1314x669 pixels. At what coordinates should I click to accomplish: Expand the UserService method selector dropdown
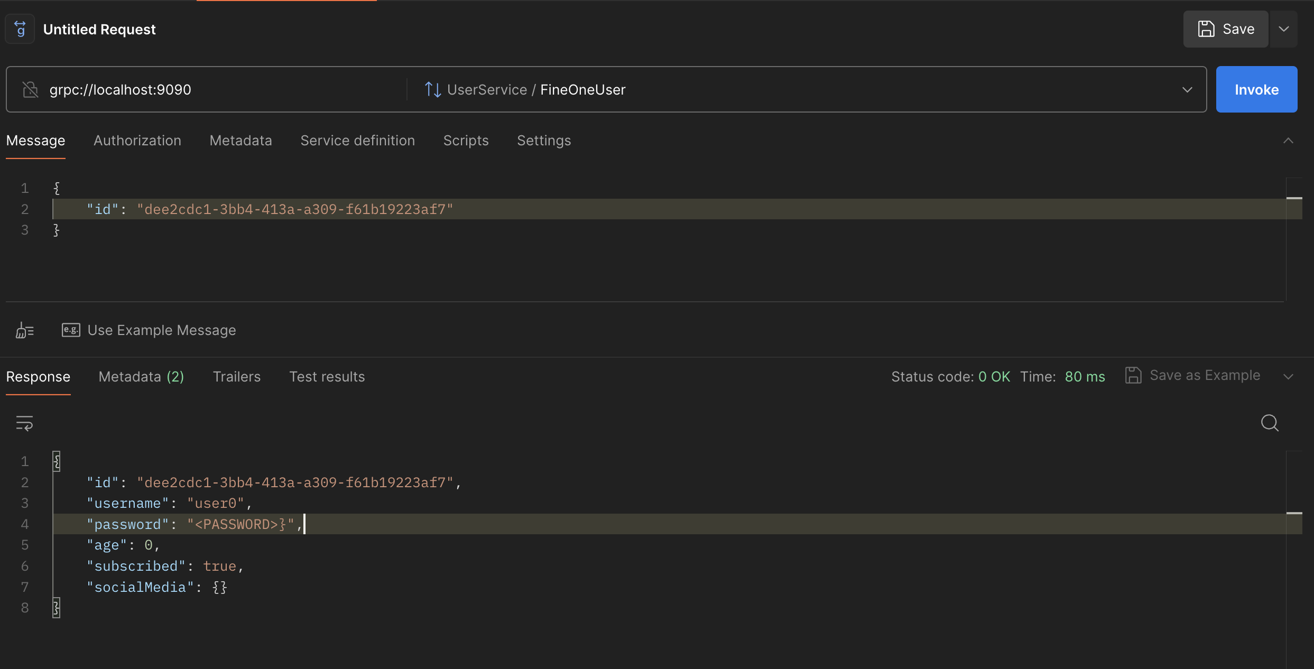click(1187, 90)
